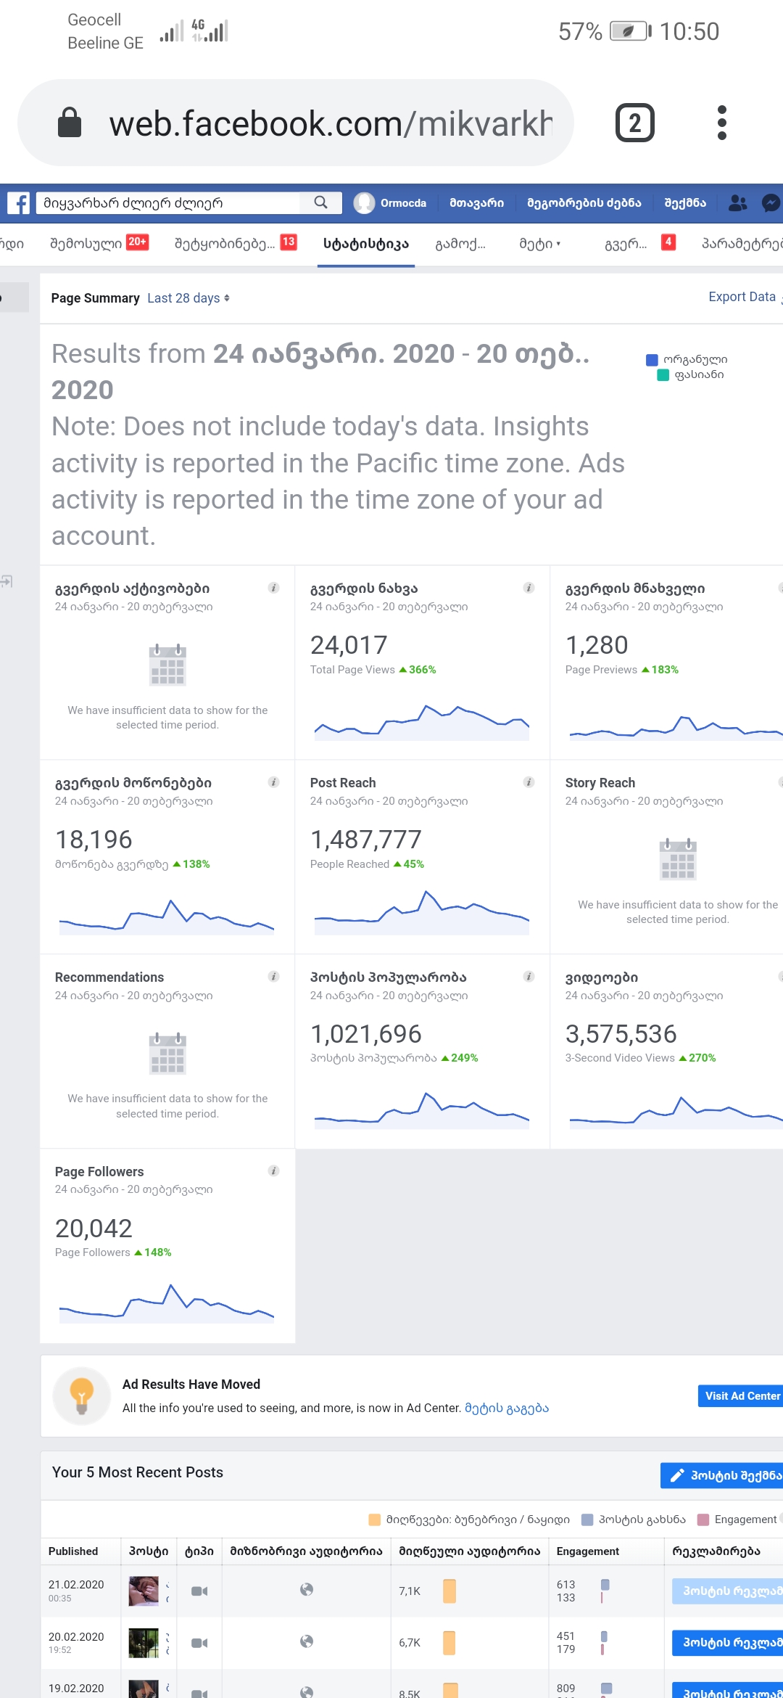Click info icon on Page Followers card
Image resolution: width=783 pixels, height=1698 pixels.
(x=273, y=1170)
